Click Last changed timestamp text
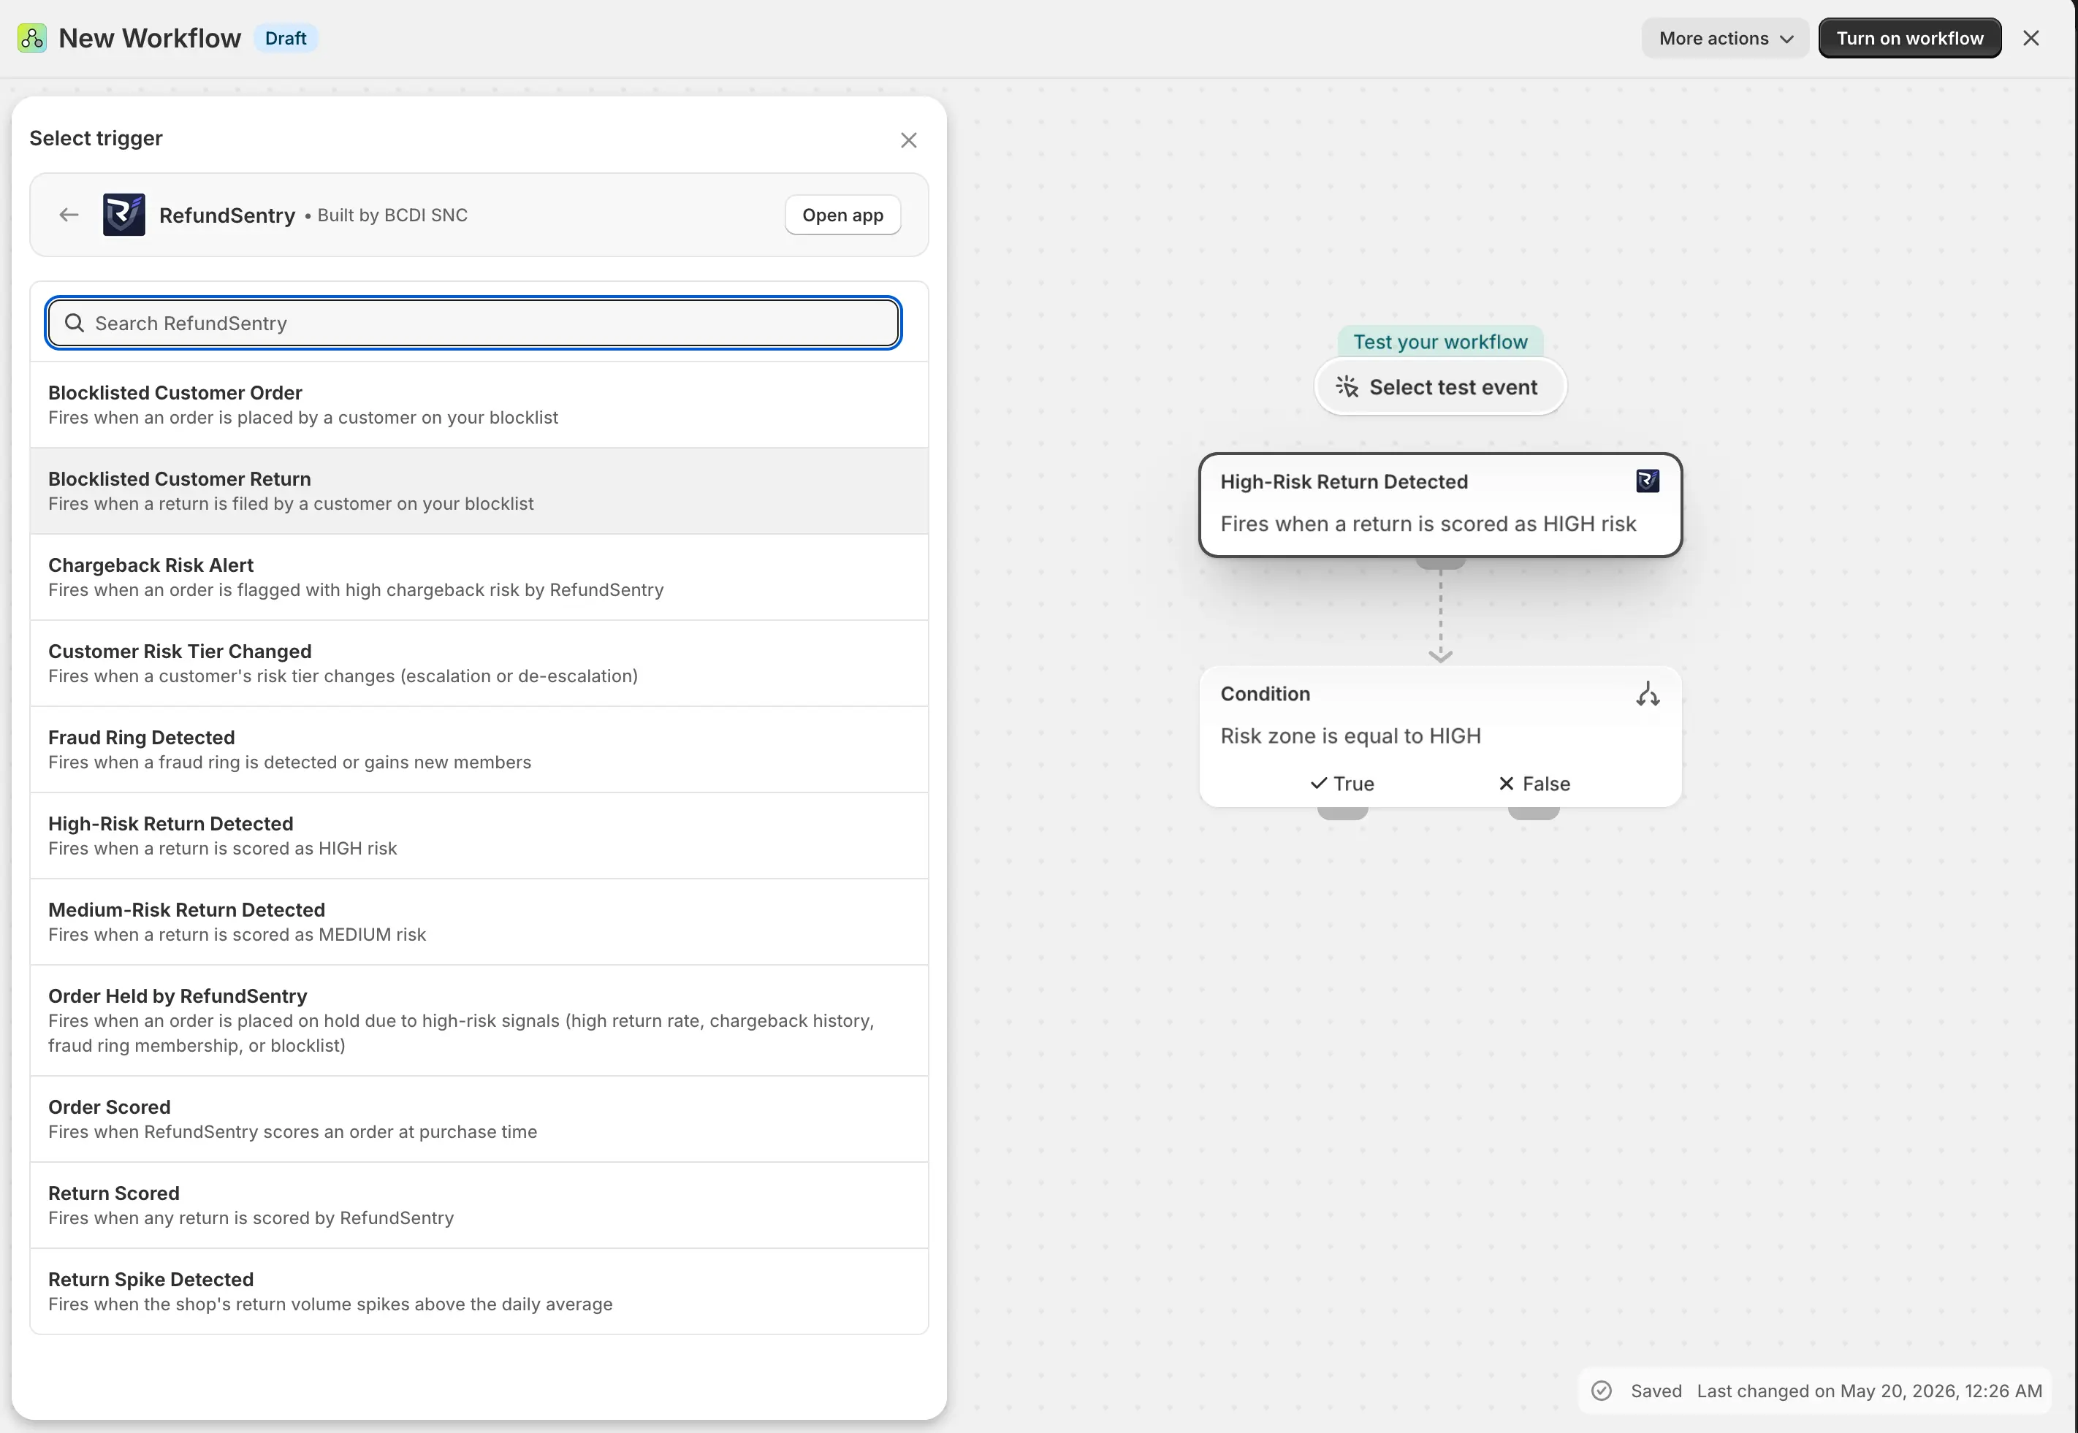This screenshot has height=1433, width=2078. 1870,1391
